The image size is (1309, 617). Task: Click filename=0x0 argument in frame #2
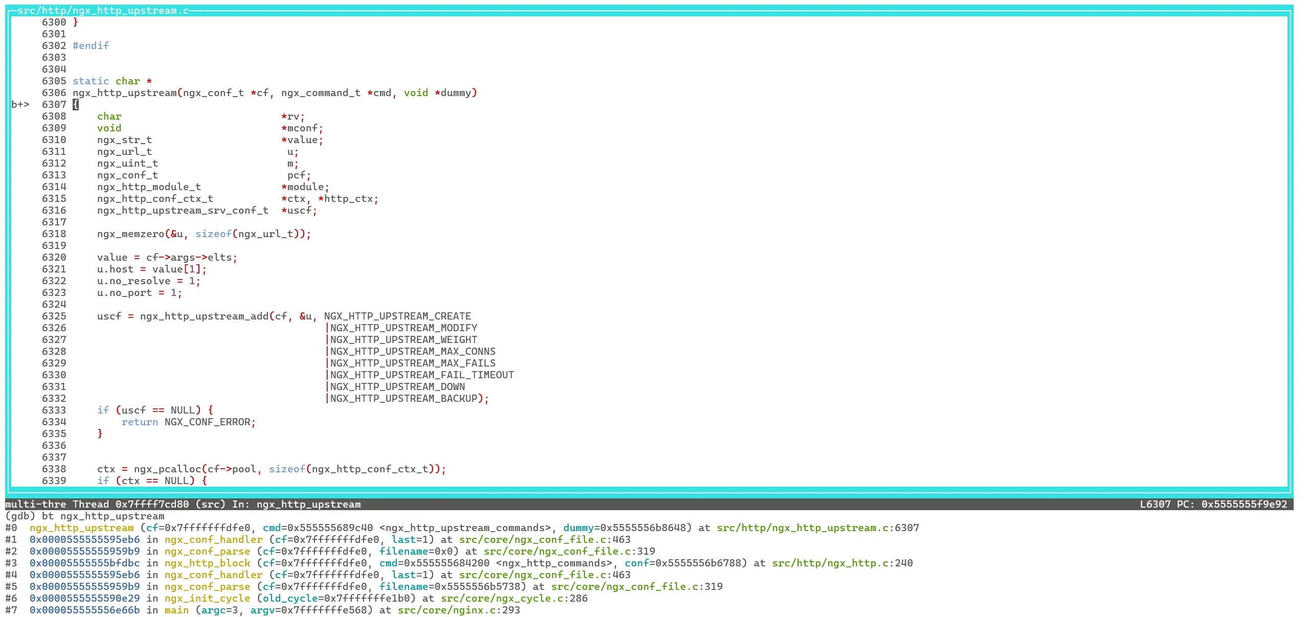(418, 551)
